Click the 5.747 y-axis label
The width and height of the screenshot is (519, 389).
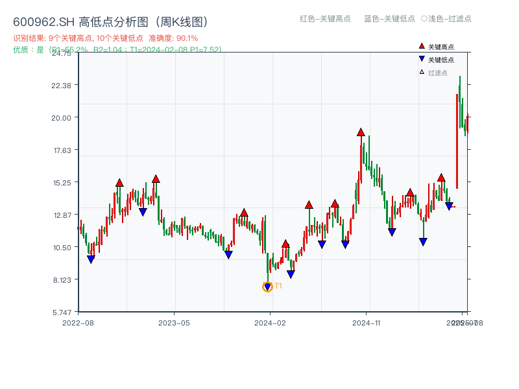coord(62,312)
